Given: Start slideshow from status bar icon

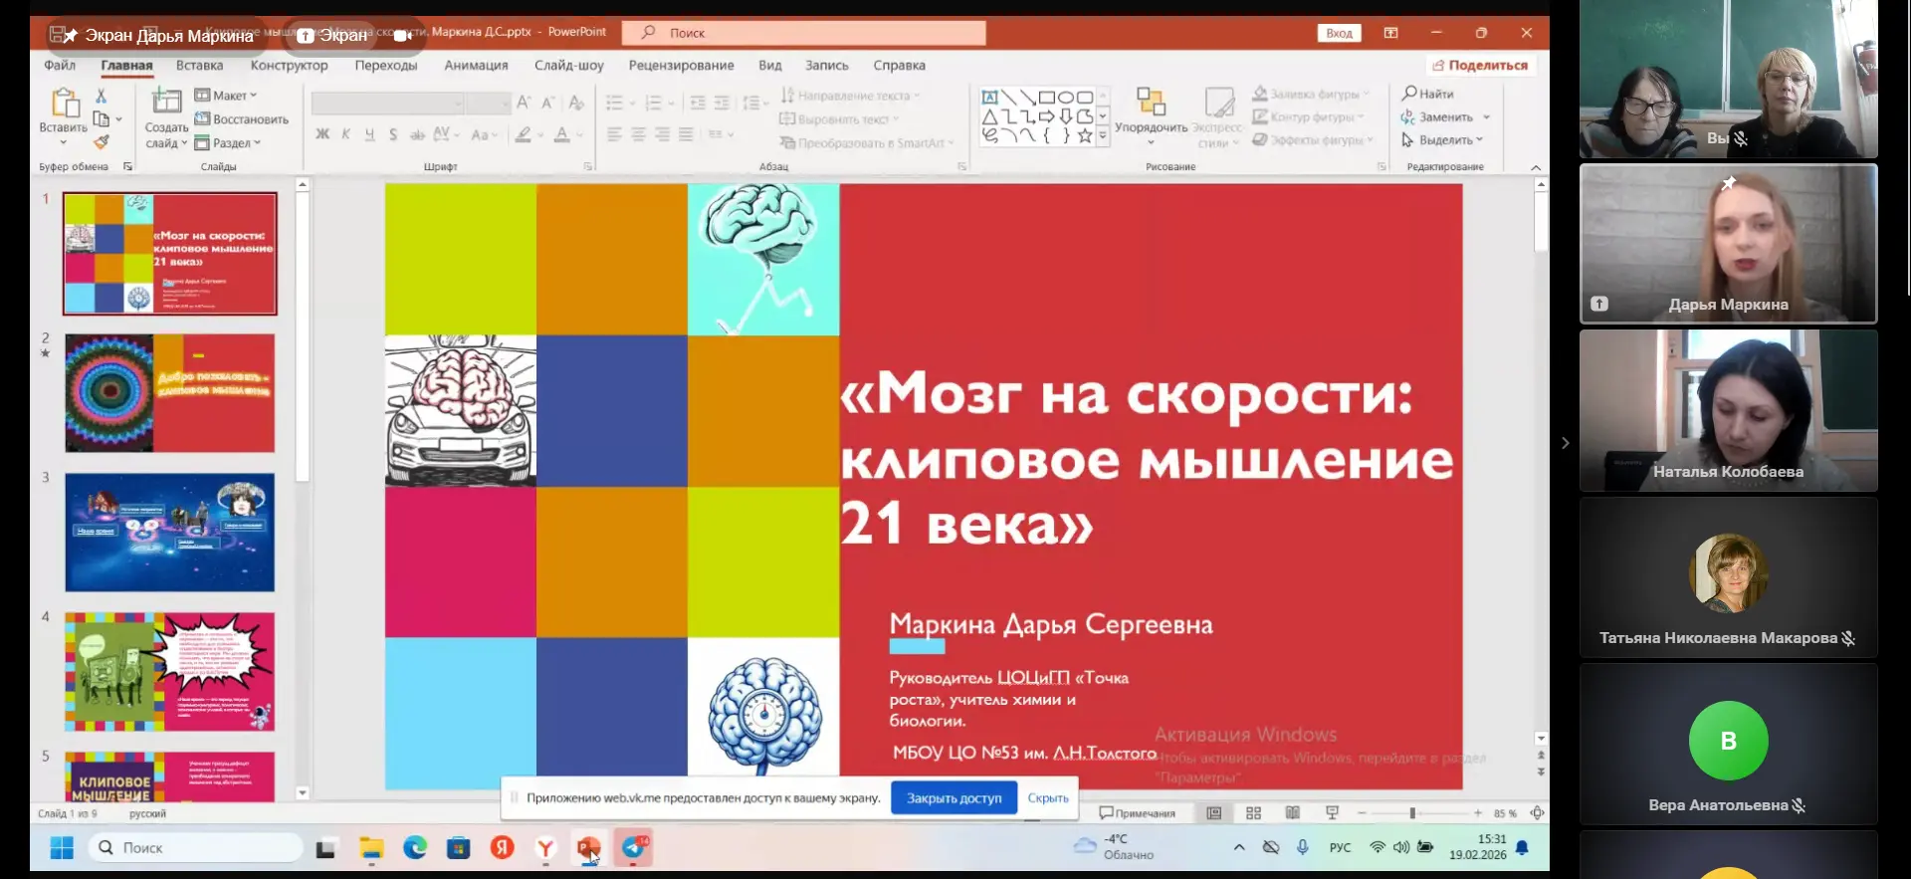Looking at the screenshot, I should pos(1332,813).
